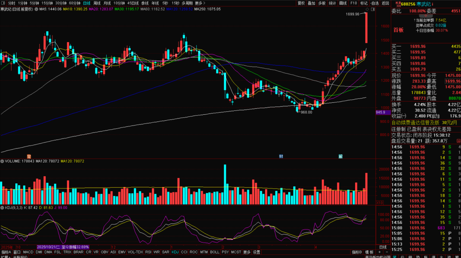Screen dimensions: 461x258
Task: Click the 设置 button in the indicator bar
Action: click(256, 252)
